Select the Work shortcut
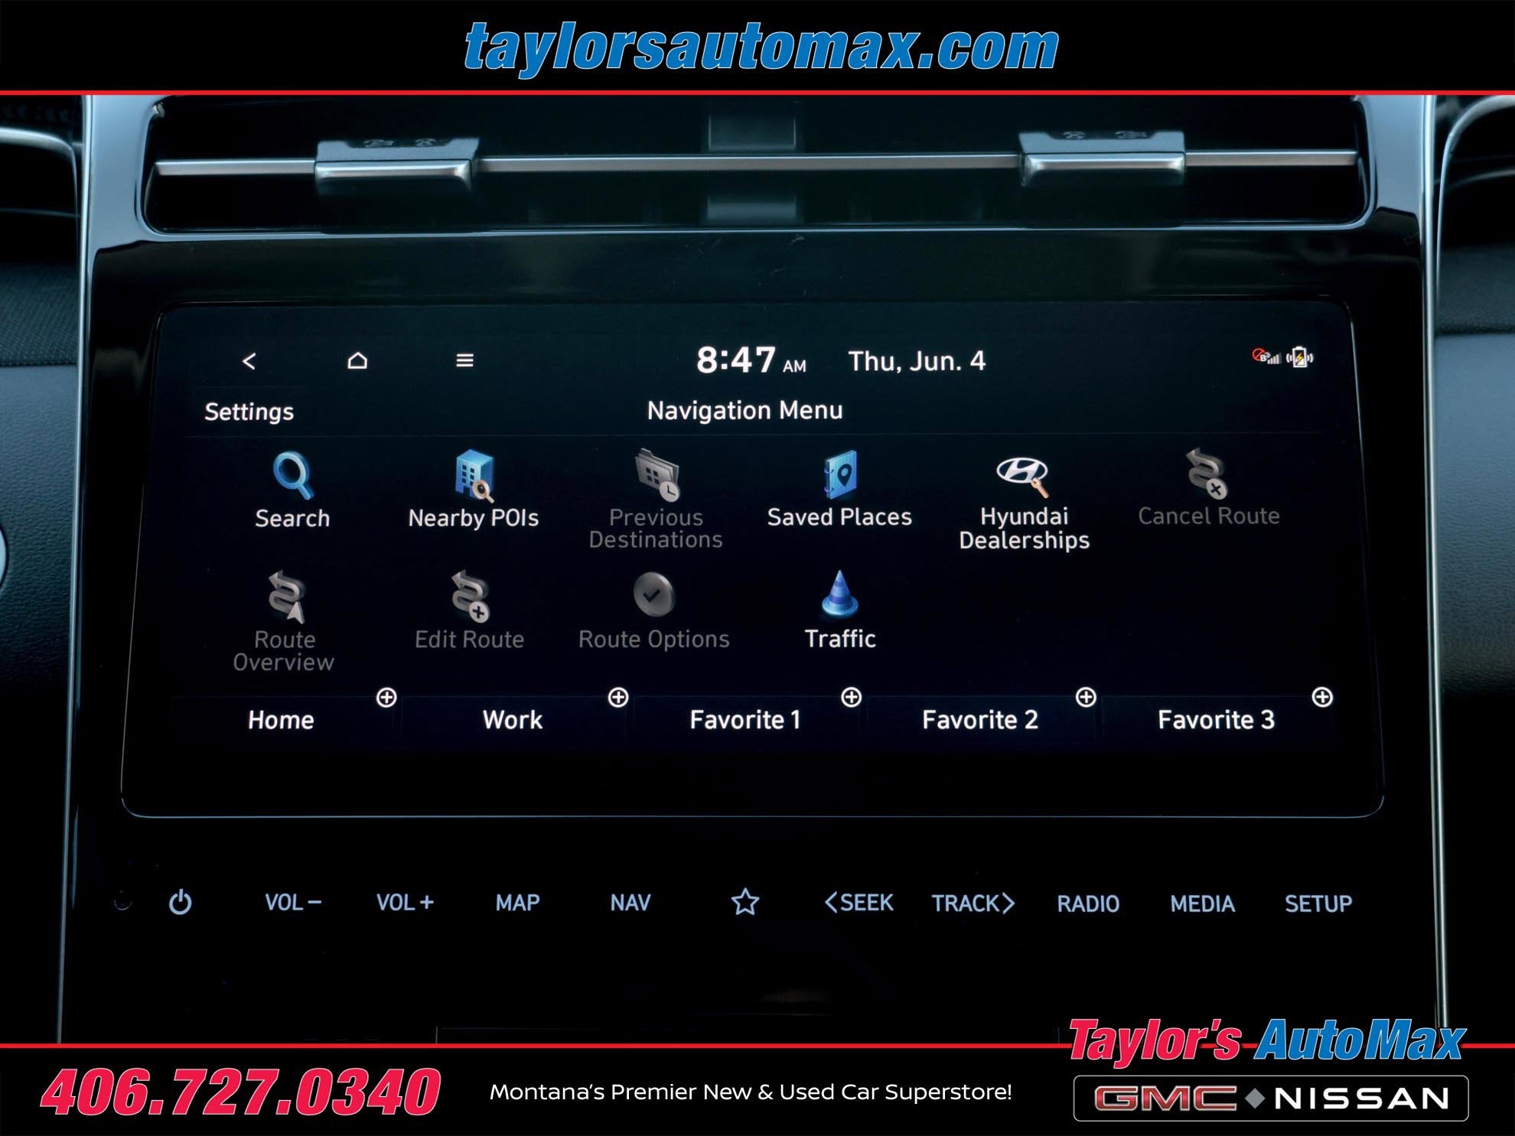Screen dimensions: 1515x1136 click(513, 720)
